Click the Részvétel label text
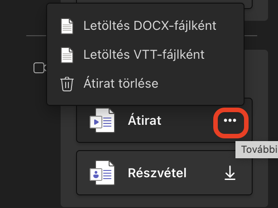The width and height of the screenshot is (278, 208). tap(157, 173)
